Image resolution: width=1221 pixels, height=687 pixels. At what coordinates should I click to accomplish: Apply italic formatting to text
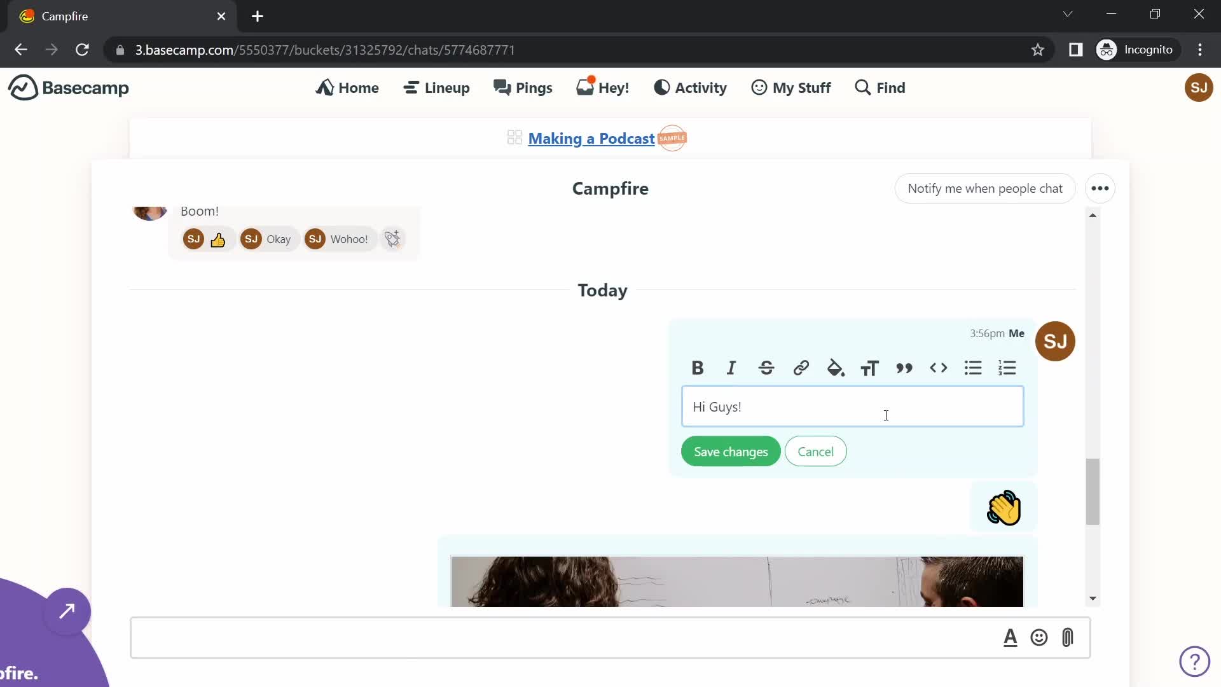tap(731, 368)
